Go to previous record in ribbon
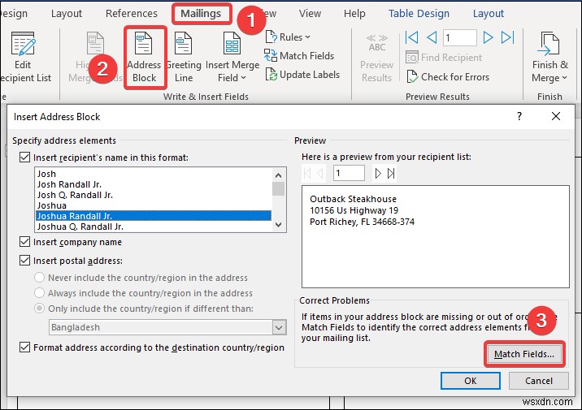 (x=432, y=37)
